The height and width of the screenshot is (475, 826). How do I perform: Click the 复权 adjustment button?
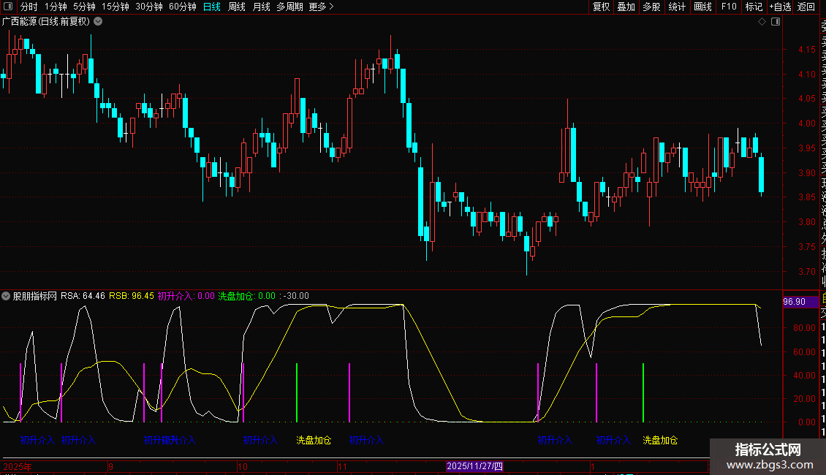[x=601, y=7]
